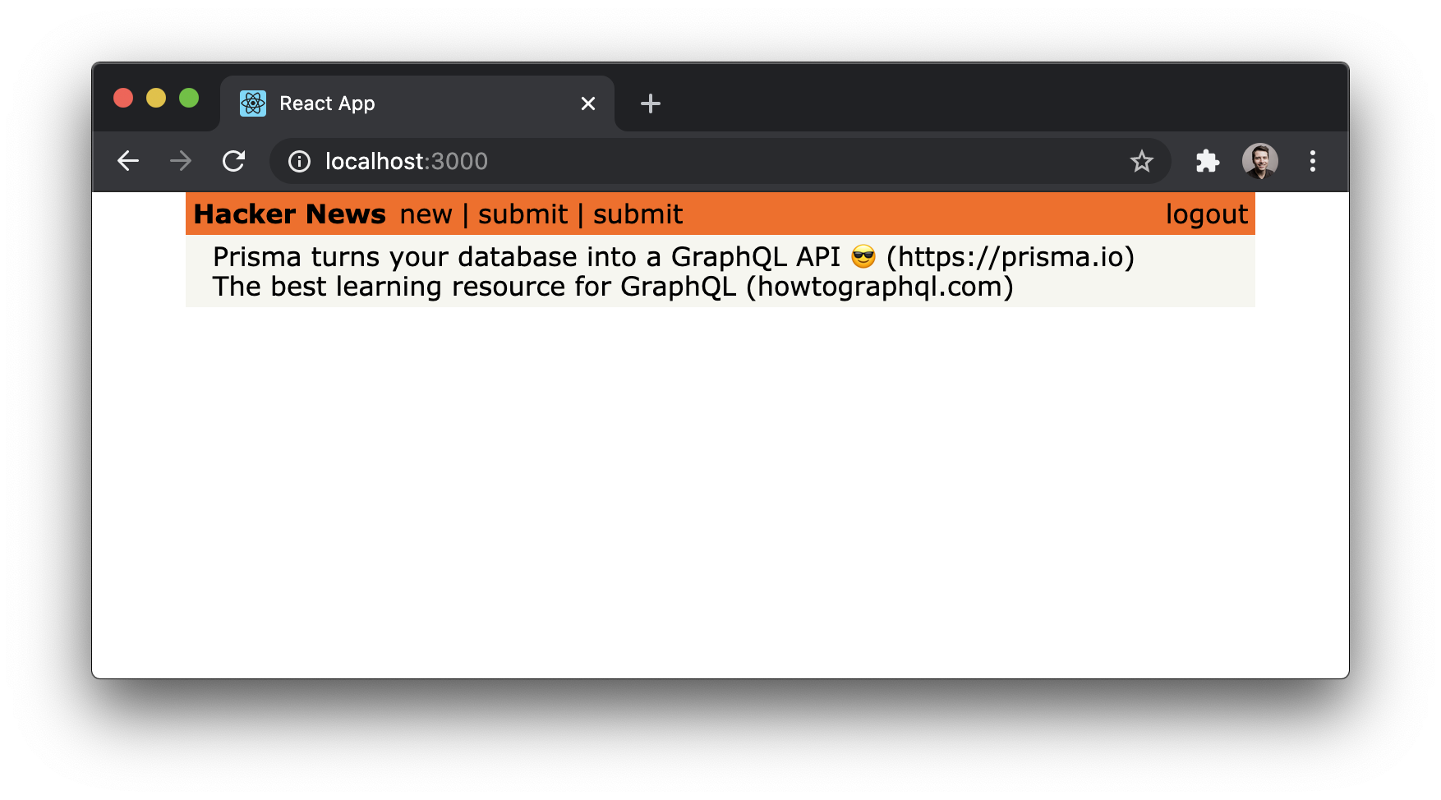The height and width of the screenshot is (800, 1441).
Task: Open site information icon next to localhost
Action: click(x=299, y=161)
